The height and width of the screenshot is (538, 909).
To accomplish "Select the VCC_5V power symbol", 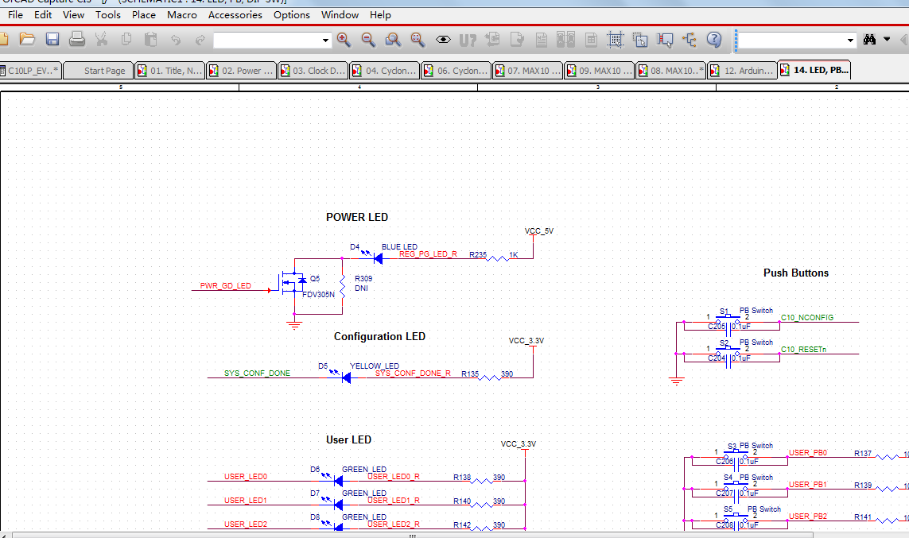I will coord(538,231).
